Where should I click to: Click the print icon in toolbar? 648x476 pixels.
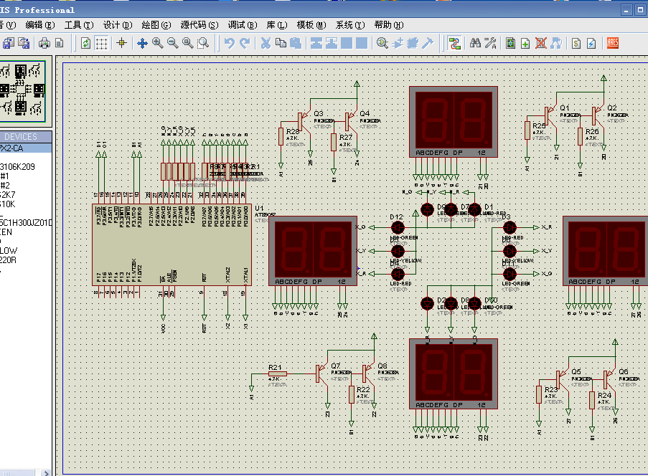pos(44,43)
